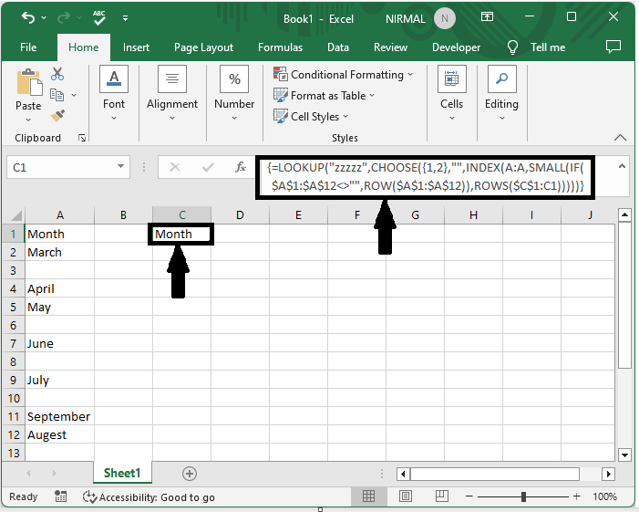Click the Format Painter brush icon
The image size is (639, 512).
[x=57, y=116]
